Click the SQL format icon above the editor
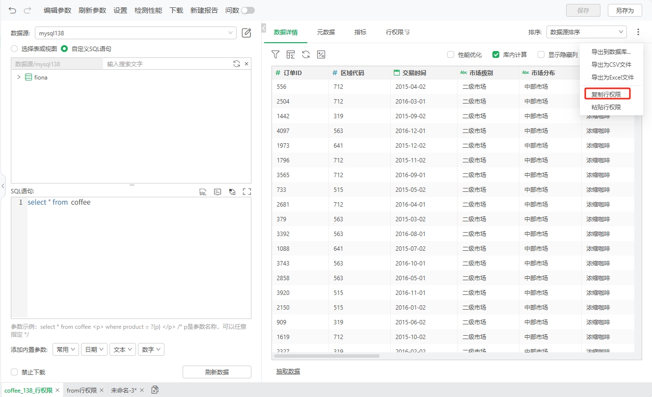 (203, 192)
